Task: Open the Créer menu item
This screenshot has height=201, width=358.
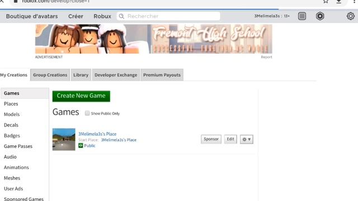Action: [76, 16]
